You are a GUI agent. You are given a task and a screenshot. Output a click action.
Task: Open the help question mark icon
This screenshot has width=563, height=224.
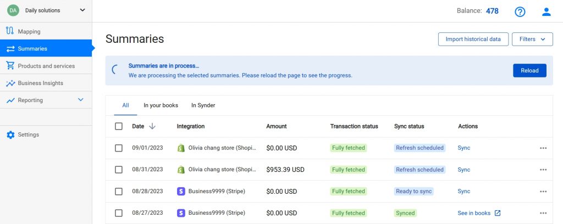[520, 12]
